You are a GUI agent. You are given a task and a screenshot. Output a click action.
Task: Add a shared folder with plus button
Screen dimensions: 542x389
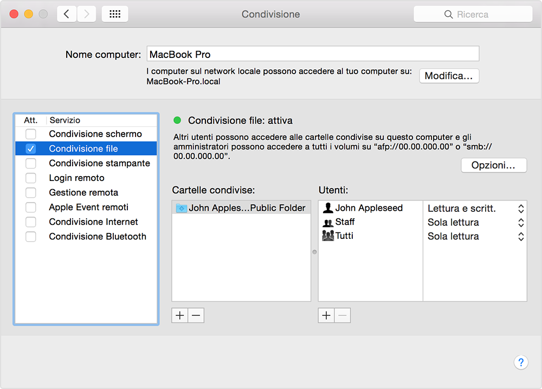(180, 315)
